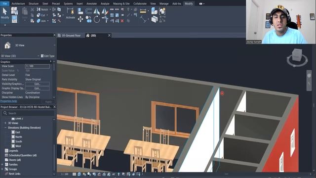The width and height of the screenshot is (316, 178).
Task: Switch to the Massing & Site tab
Action: point(121,3)
